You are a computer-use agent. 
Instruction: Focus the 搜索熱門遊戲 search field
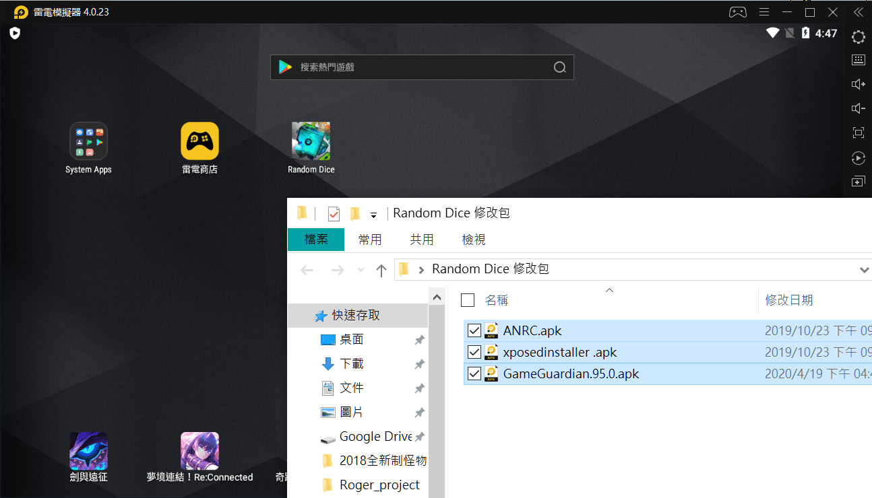point(422,67)
